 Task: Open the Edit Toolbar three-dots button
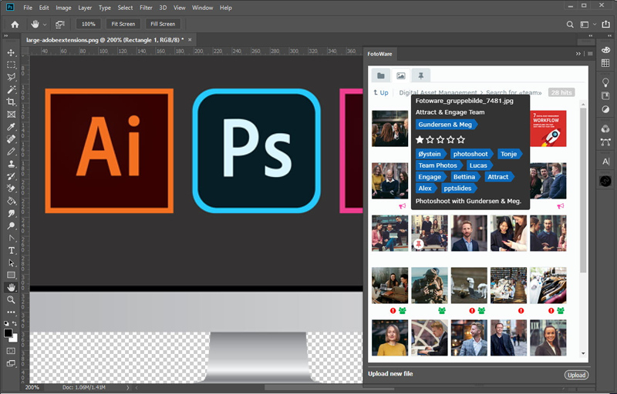(x=11, y=312)
